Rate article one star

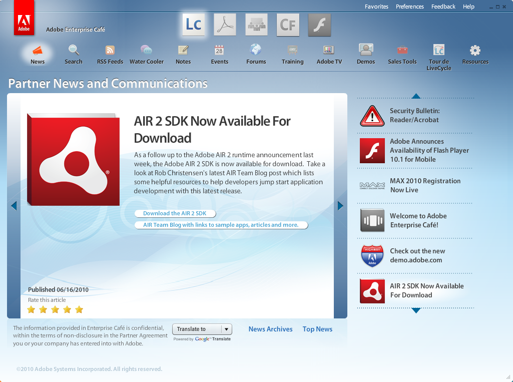(x=31, y=309)
